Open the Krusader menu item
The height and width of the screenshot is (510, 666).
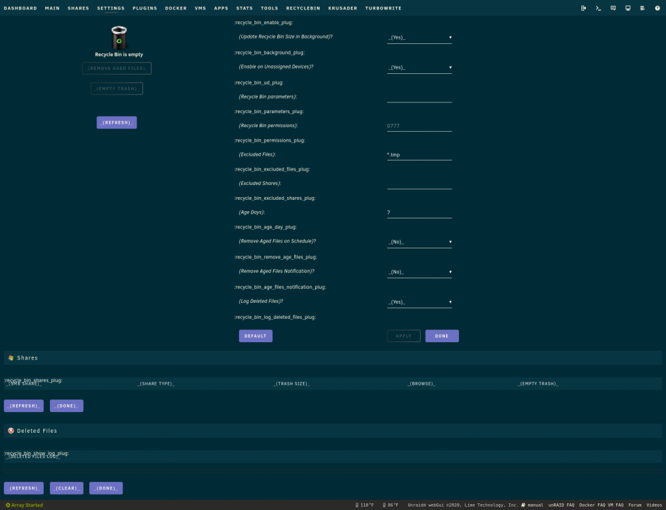(x=342, y=8)
